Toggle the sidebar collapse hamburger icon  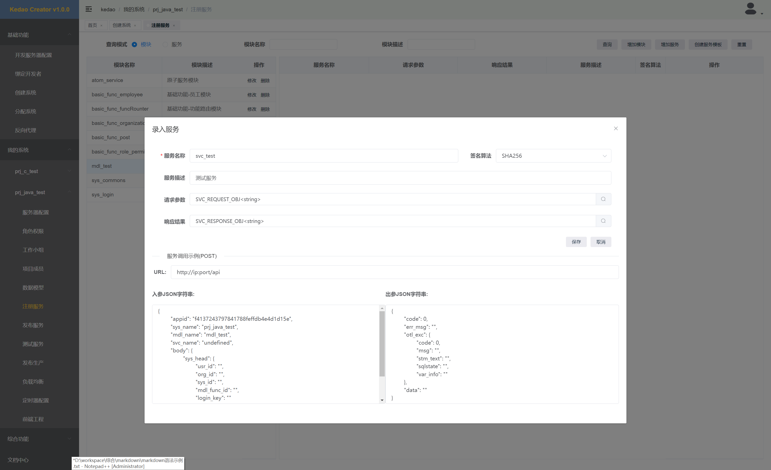click(x=89, y=9)
